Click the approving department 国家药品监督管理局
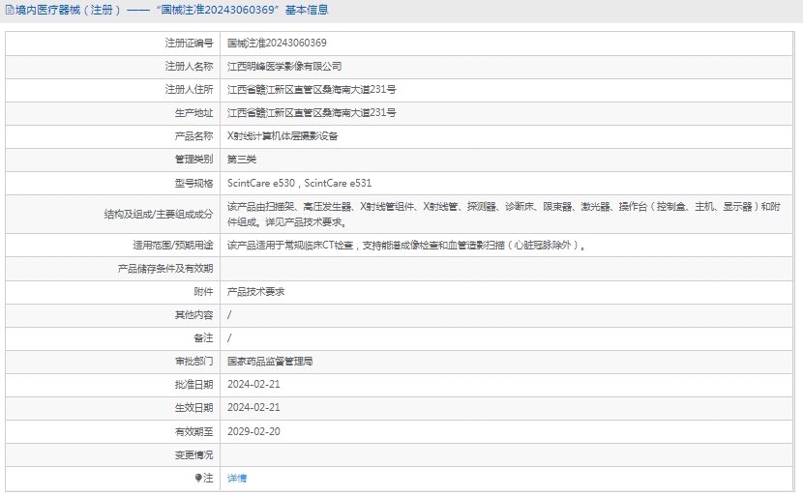The image size is (803, 496). click(270, 362)
